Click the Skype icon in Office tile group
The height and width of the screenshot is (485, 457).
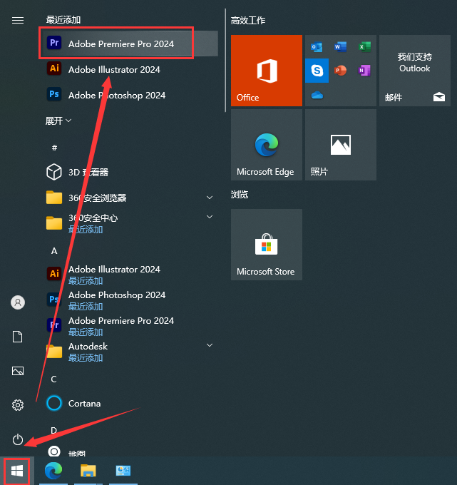click(317, 71)
